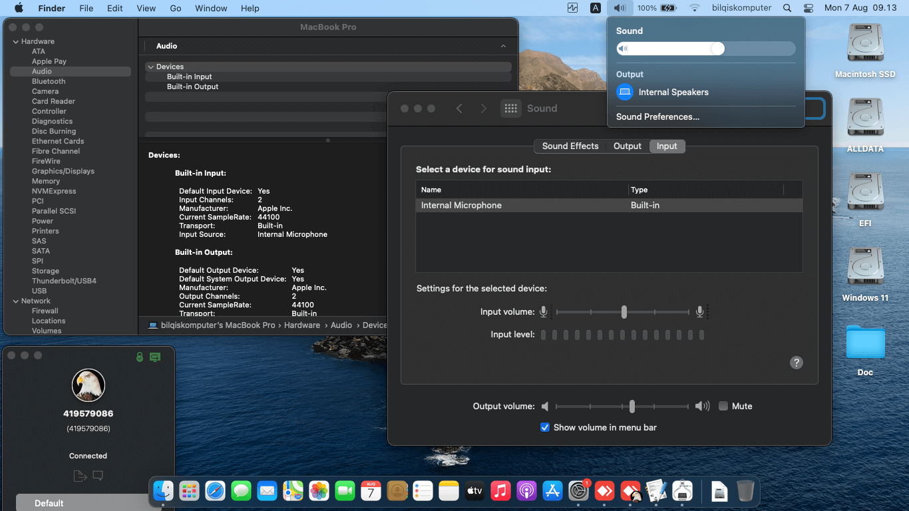Open the Mail app in Dock
The height and width of the screenshot is (511, 909).
(268, 491)
